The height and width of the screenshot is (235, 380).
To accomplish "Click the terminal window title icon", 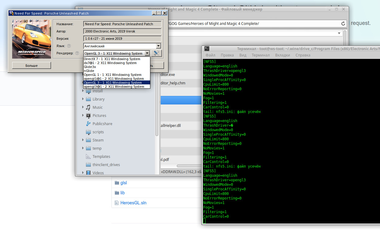I will tap(207, 49).
